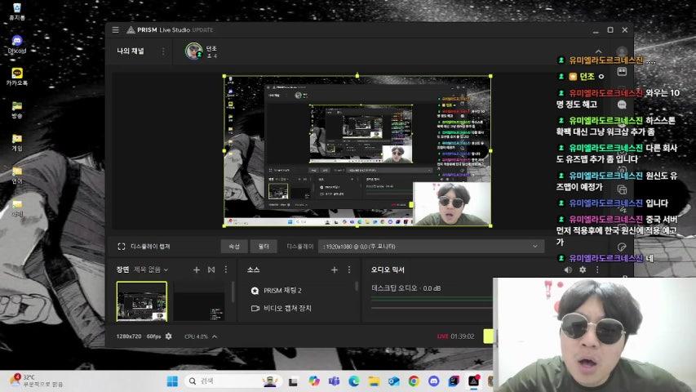Viewport: 696px width, 392px height.
Task: Click the 1280x720 resolution text
Action: 129,336
